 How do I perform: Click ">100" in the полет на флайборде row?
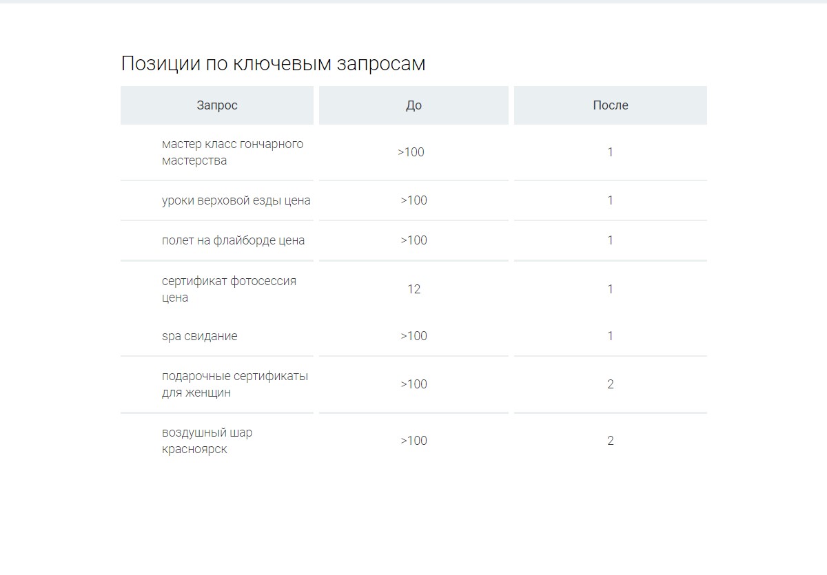click(x=413, y=240)
